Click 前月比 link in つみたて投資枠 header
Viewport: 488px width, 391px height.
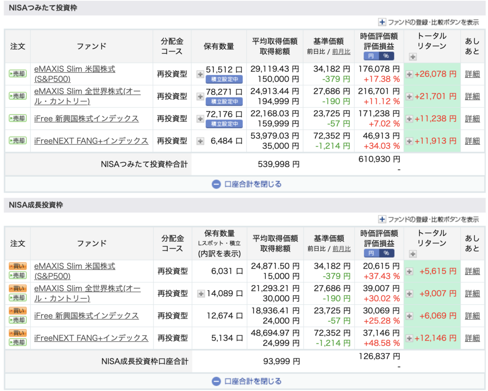(341, 51)
